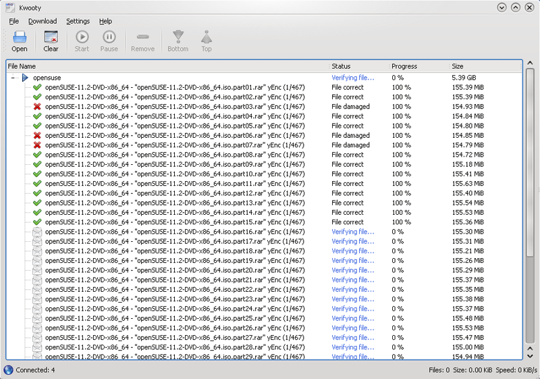The image size is (540, 379).
Task: Click envelope icon of part28.rar row
Action: pos(37,347)
